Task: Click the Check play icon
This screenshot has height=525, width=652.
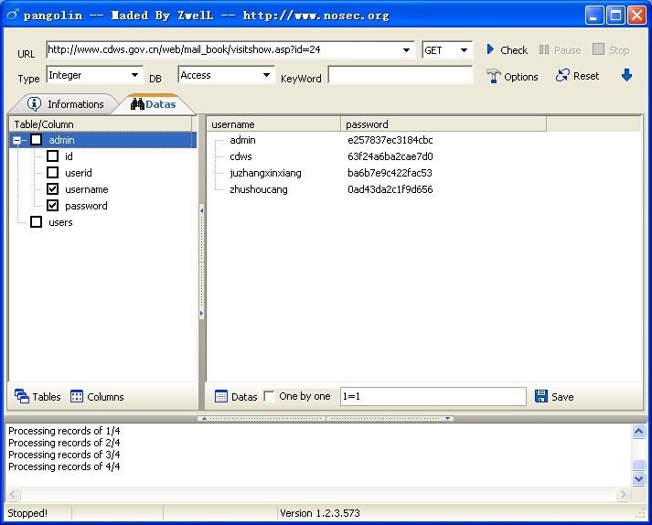Action: [490, 49]
